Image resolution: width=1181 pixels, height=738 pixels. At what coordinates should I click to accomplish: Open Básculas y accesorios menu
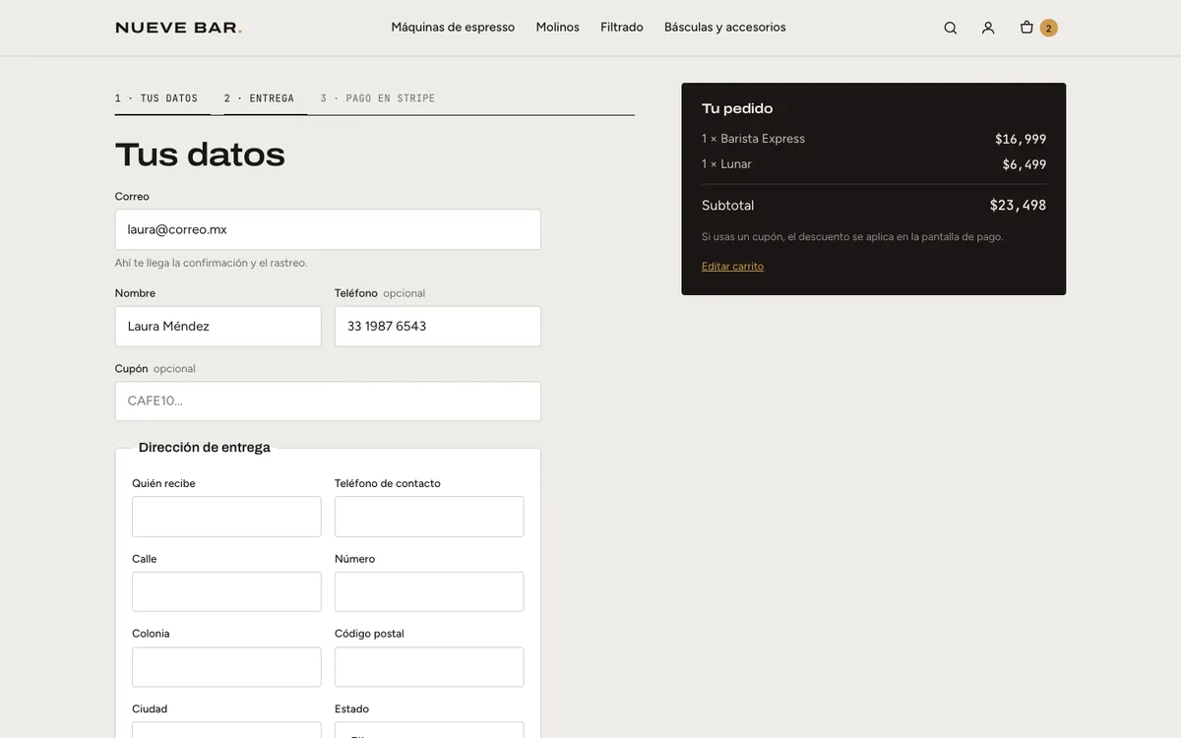tap(725, 28)
